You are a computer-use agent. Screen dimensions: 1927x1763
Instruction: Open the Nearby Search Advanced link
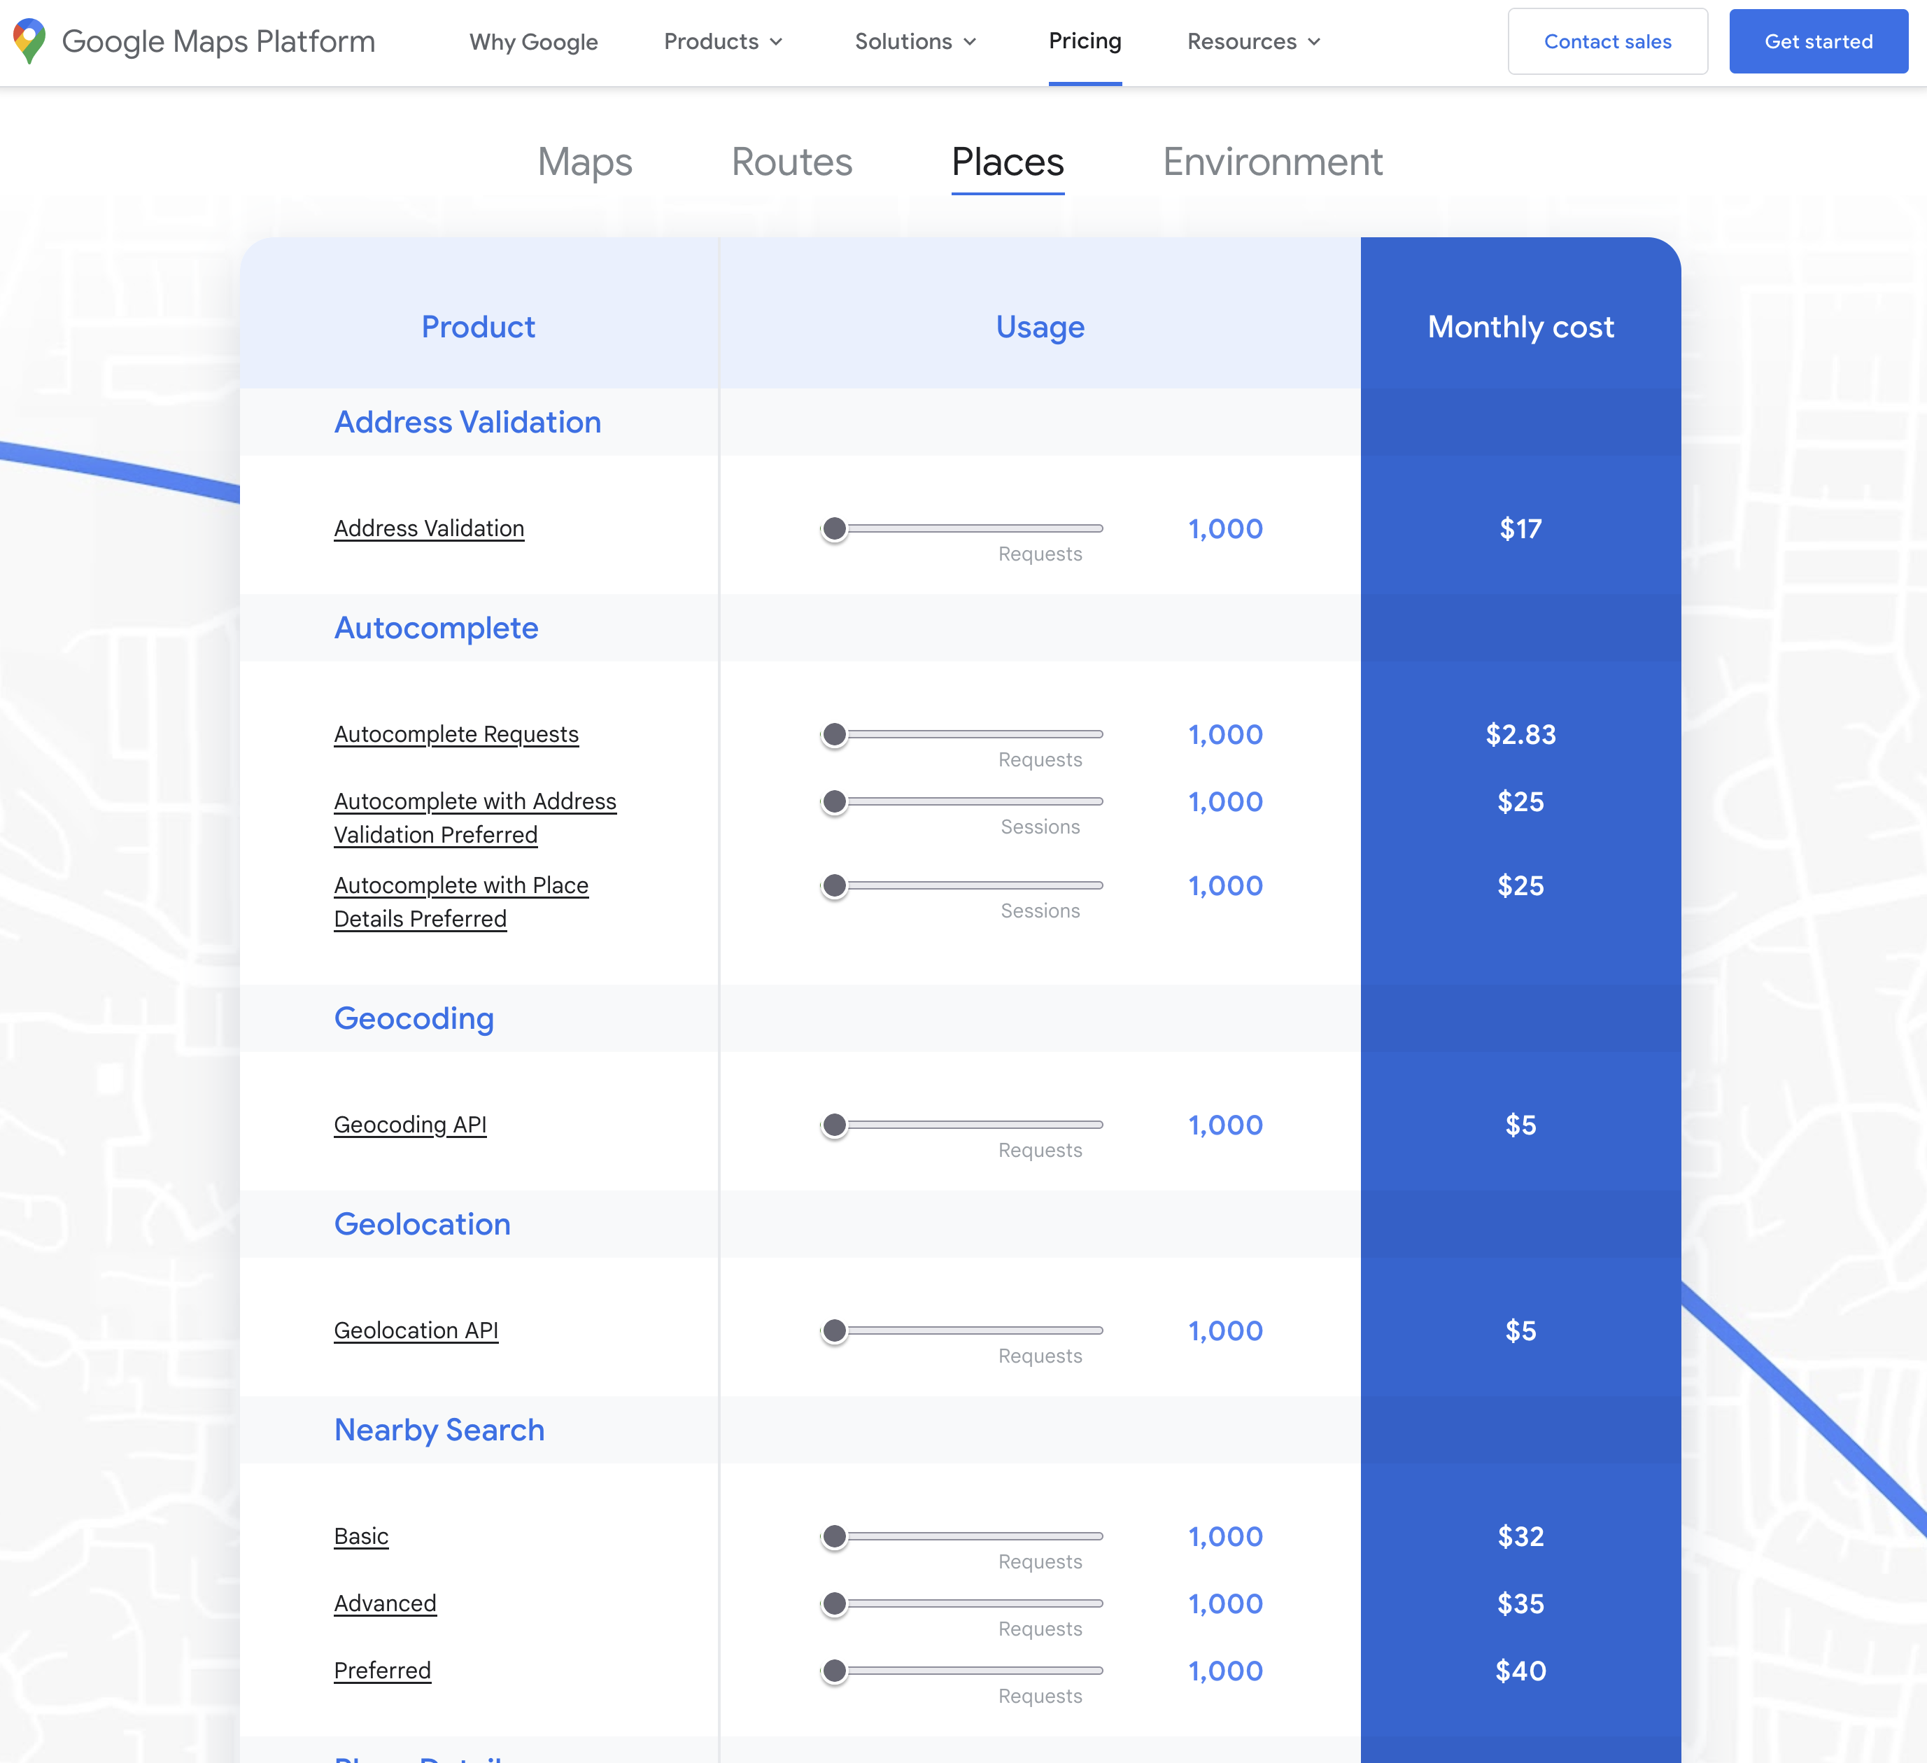[x=386, y=1603]
